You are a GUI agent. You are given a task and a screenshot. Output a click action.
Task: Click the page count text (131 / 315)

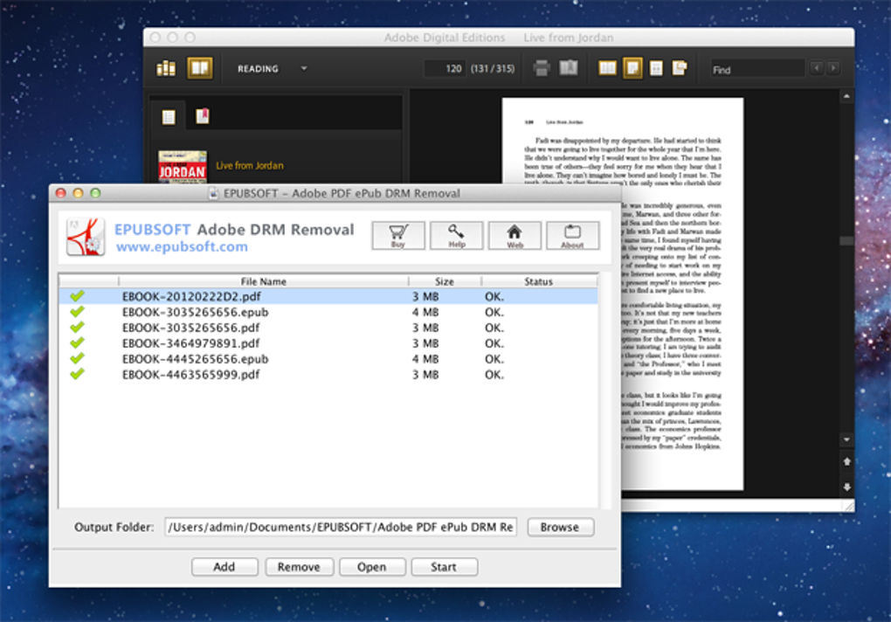(493, 69)
